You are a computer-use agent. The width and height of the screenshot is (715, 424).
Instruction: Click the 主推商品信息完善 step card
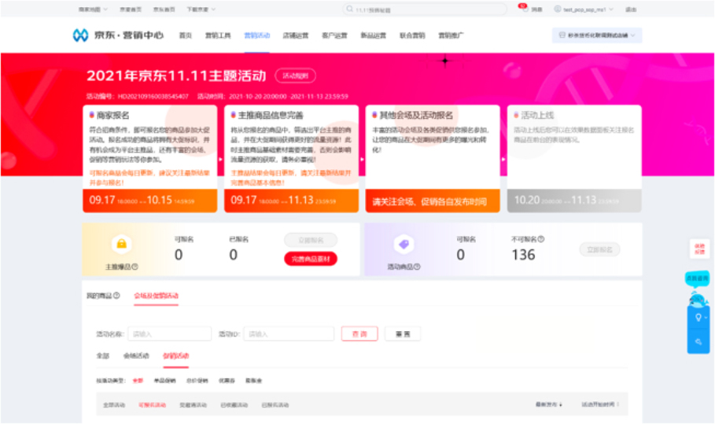(291, 159)
